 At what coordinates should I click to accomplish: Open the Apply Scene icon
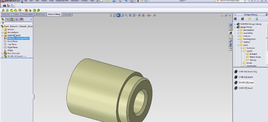point(143,15)
